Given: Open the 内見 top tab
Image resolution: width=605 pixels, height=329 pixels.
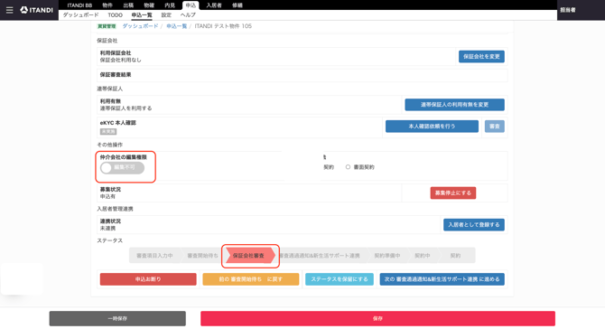Looking at the screenshot, I should tap(170, 5).
